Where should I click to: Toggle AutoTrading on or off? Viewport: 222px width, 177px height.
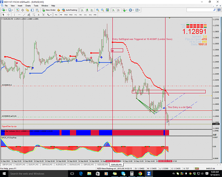[70, 10]
